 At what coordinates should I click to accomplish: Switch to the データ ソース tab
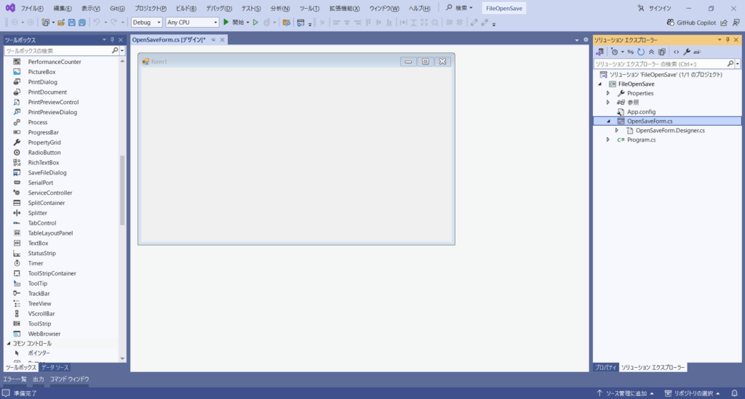pos(55,368)
